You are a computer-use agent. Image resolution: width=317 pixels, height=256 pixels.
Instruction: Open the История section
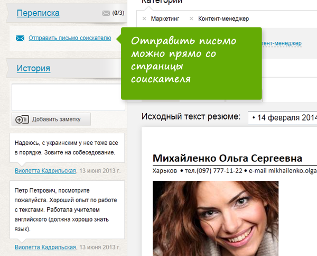point(33,68)
